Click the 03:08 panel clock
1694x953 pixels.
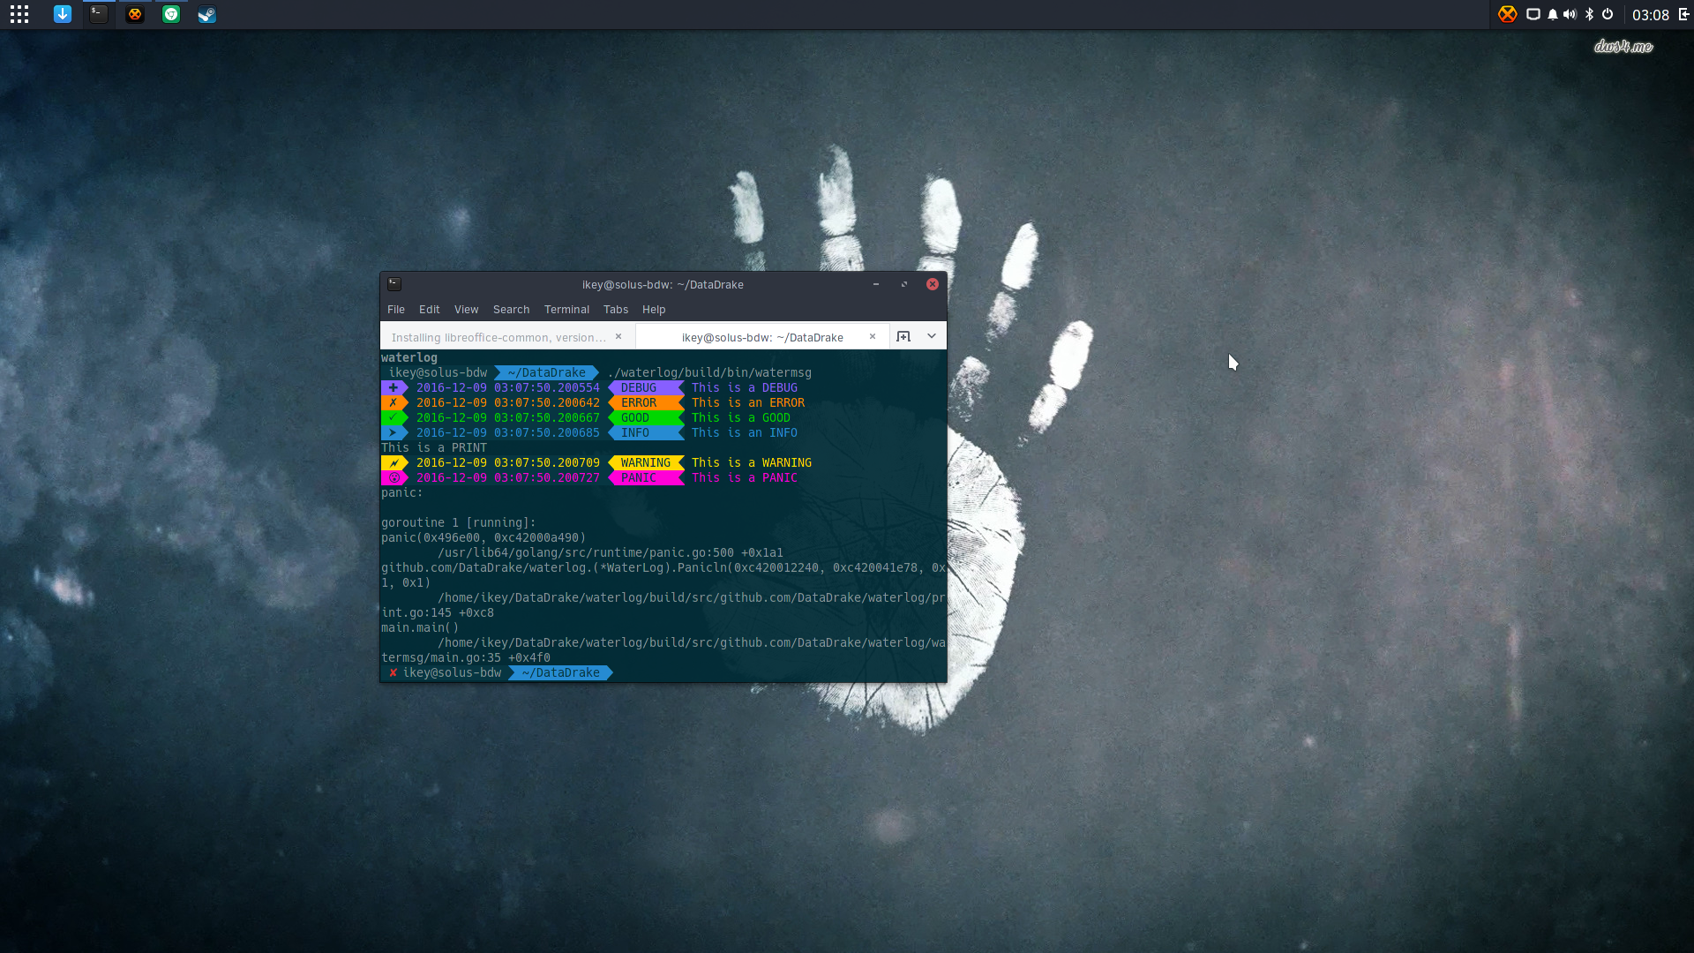pos(1650,15)
